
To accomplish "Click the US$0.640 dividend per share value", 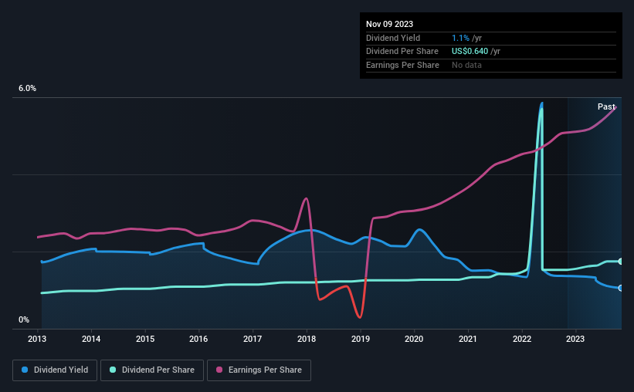I will (470, 52).
